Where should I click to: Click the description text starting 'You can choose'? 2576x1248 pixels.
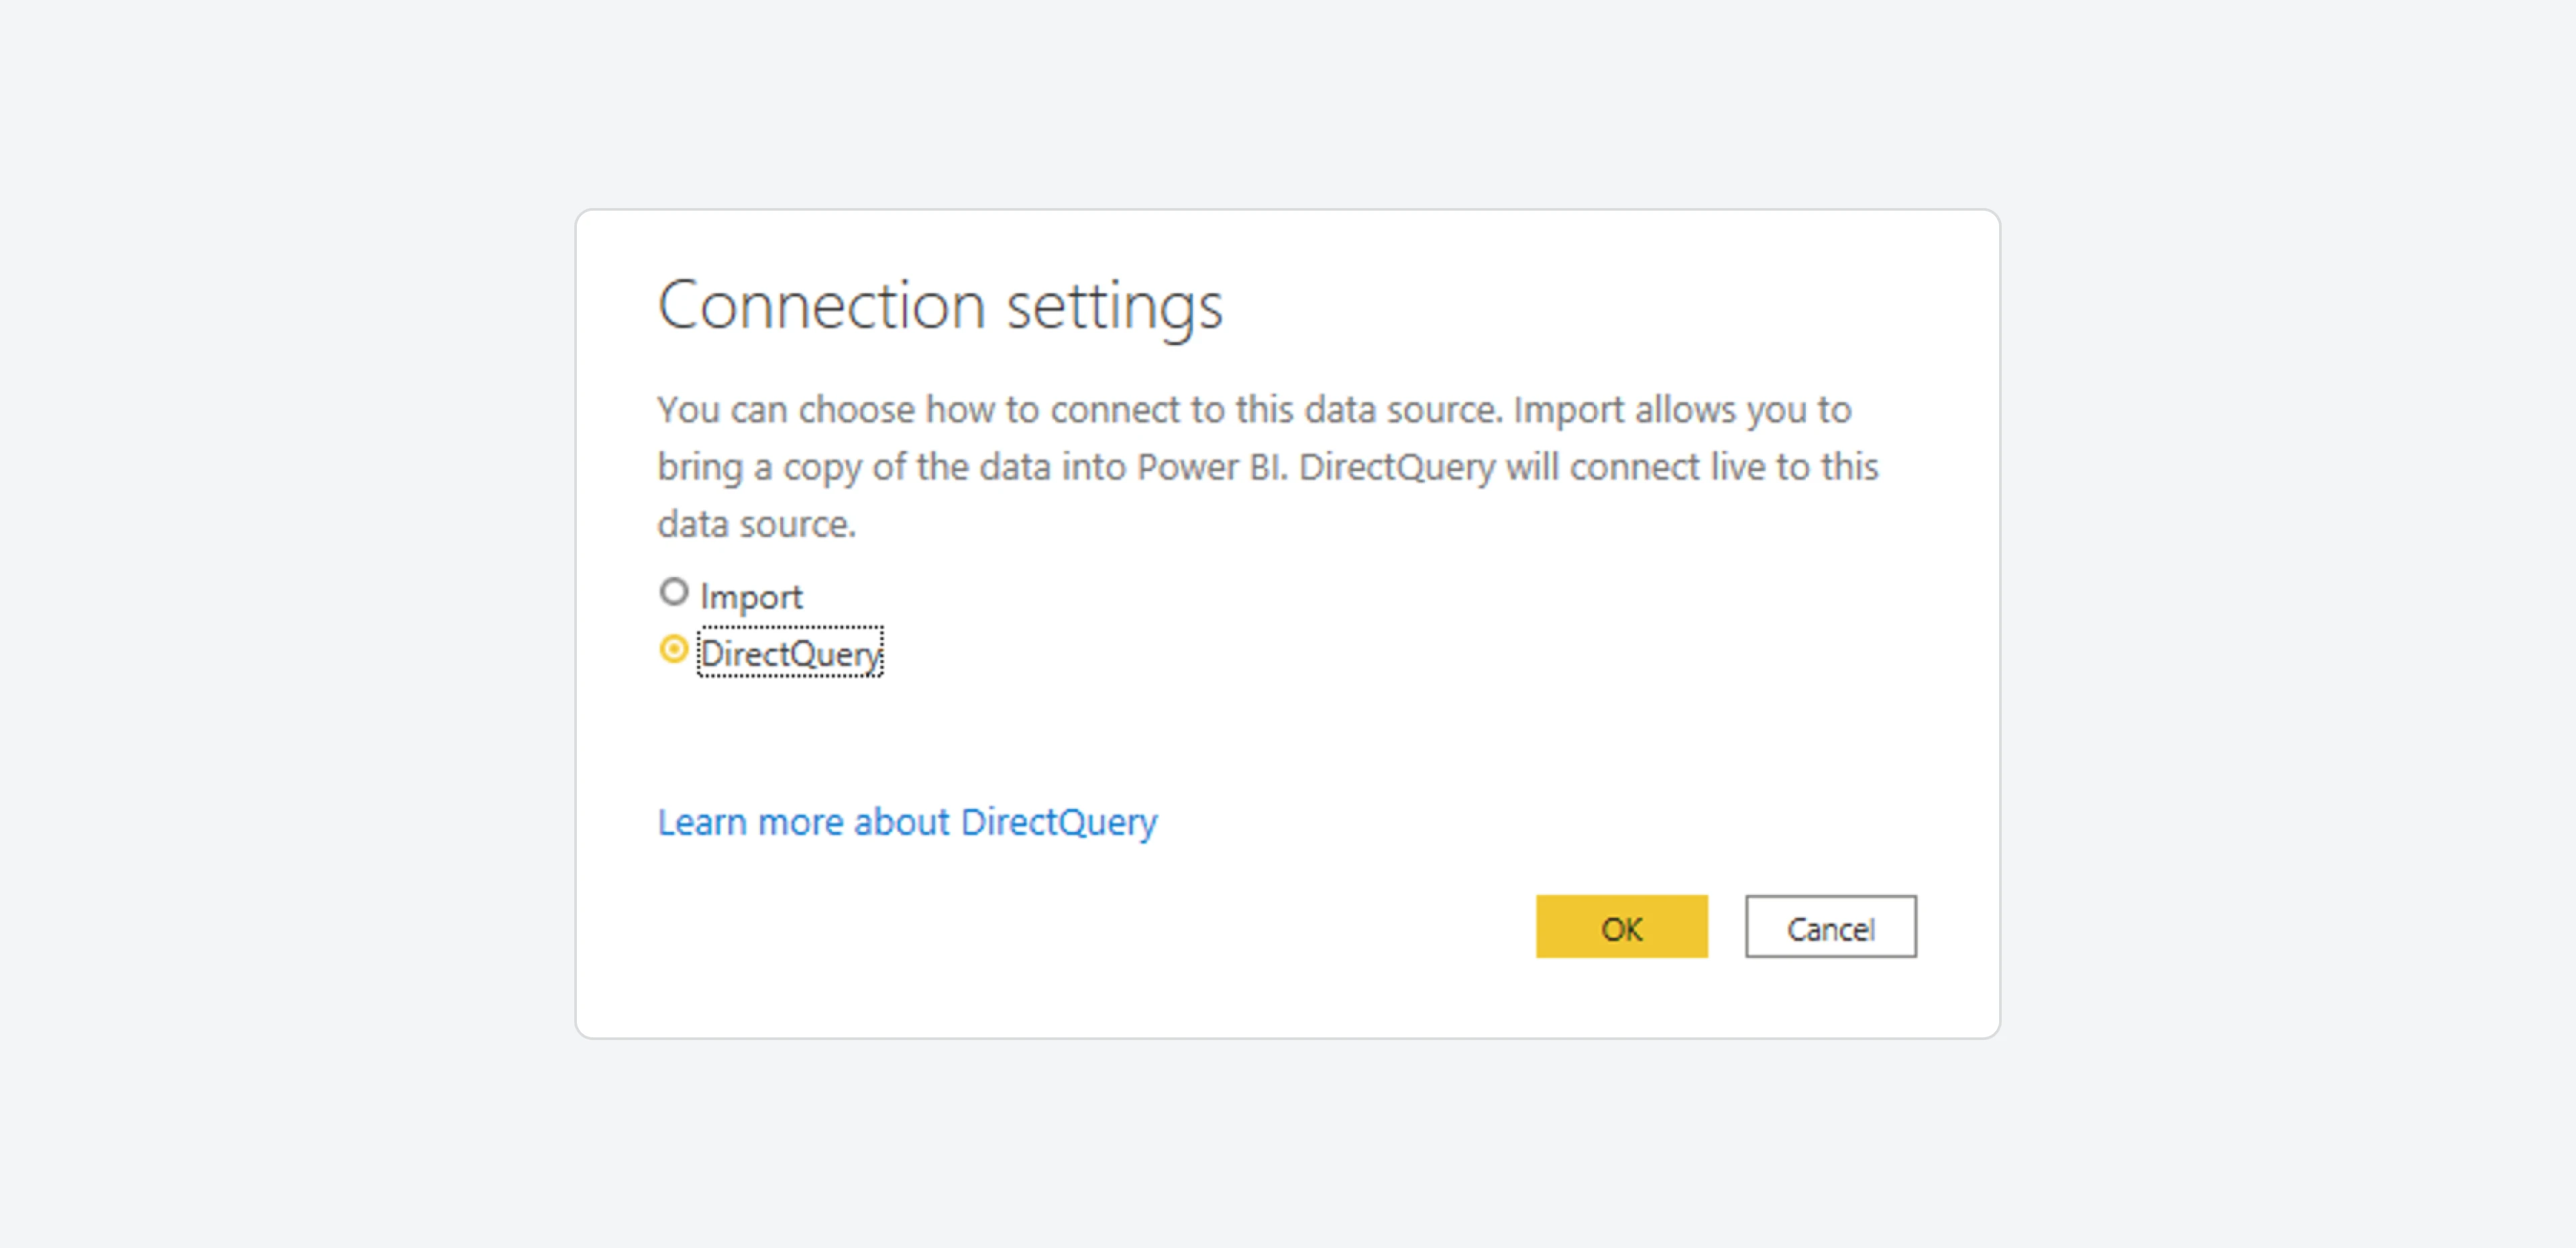(1267, 467)
